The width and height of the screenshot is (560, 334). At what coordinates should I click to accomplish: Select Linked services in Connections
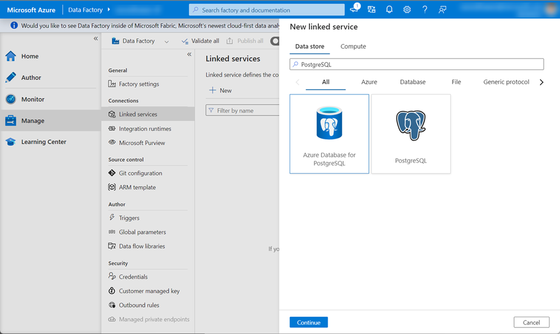[x=148, y=114]
